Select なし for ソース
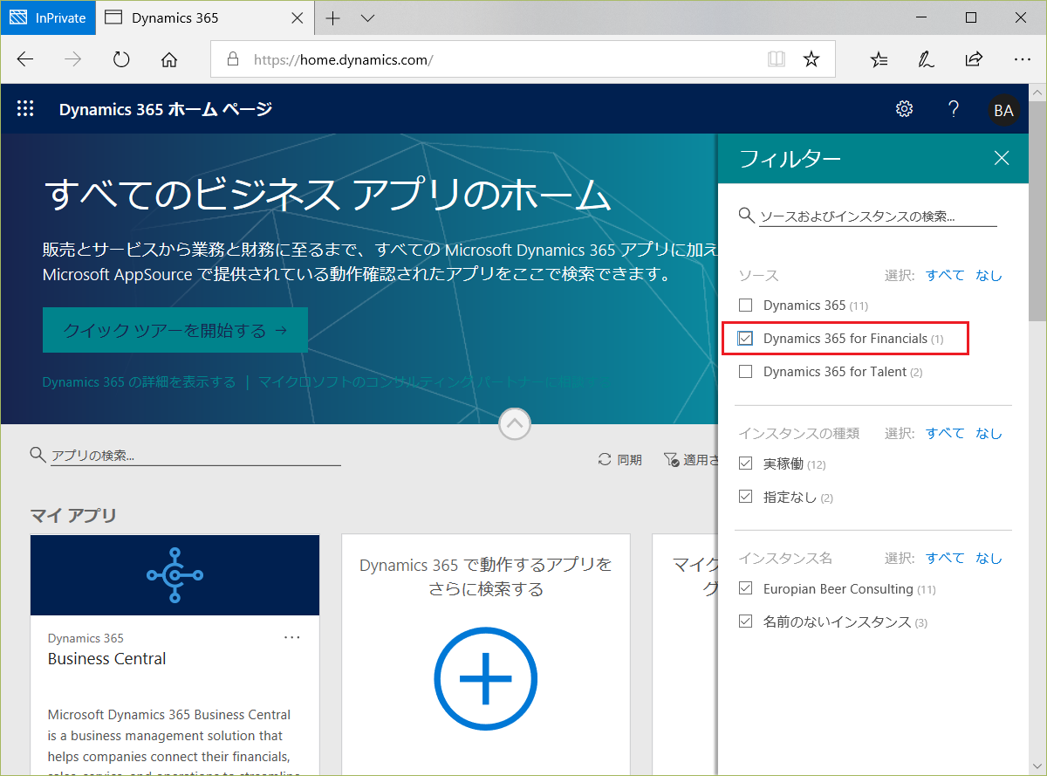1047x776 pixels. (x=989, y=275)
